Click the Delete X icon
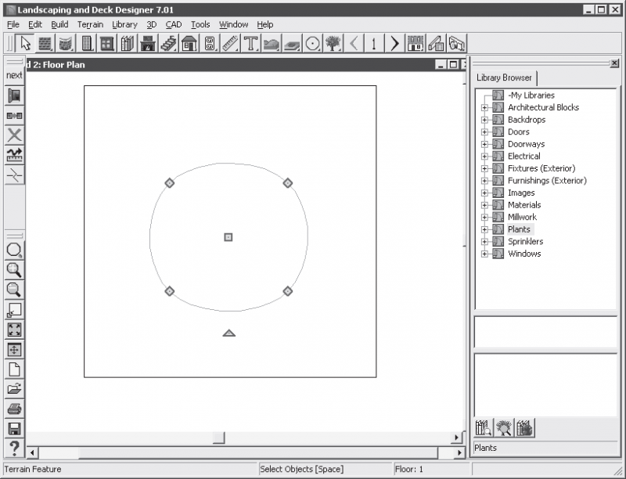 (14, 135)
